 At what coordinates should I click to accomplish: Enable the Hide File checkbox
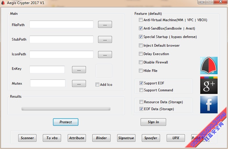click(x=141, y=71)
